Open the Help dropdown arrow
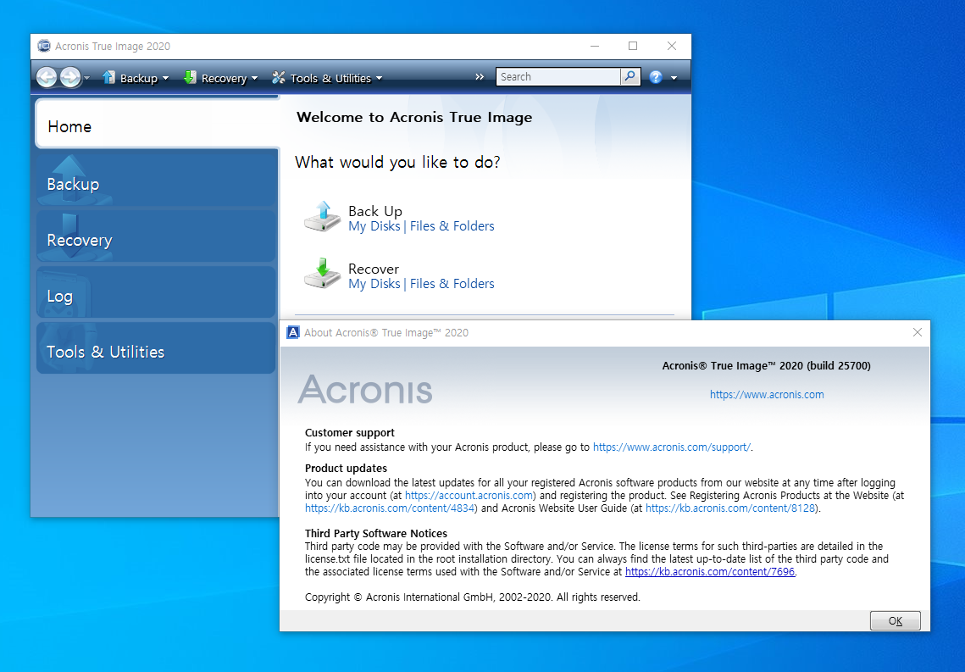 coord(674,78)
